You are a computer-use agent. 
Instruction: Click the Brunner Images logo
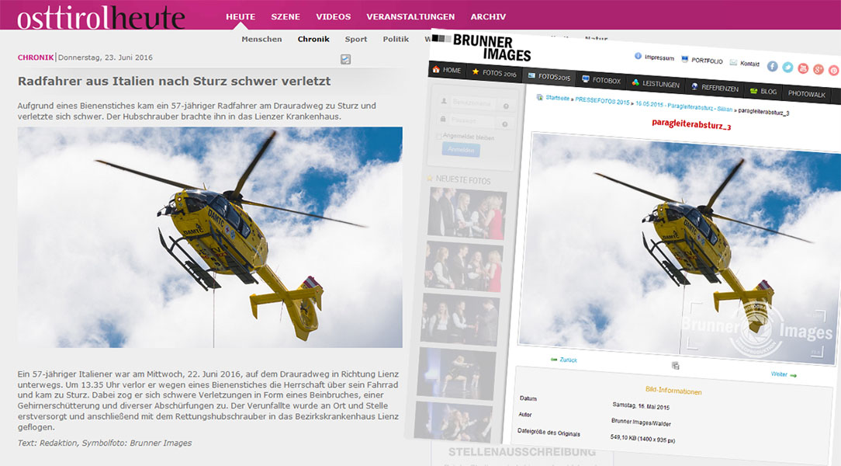[482, 47]
